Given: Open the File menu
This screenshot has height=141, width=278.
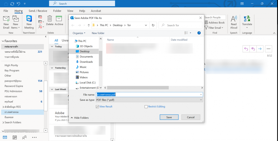Looking at the screenshot, I should (x=6, y=11).
